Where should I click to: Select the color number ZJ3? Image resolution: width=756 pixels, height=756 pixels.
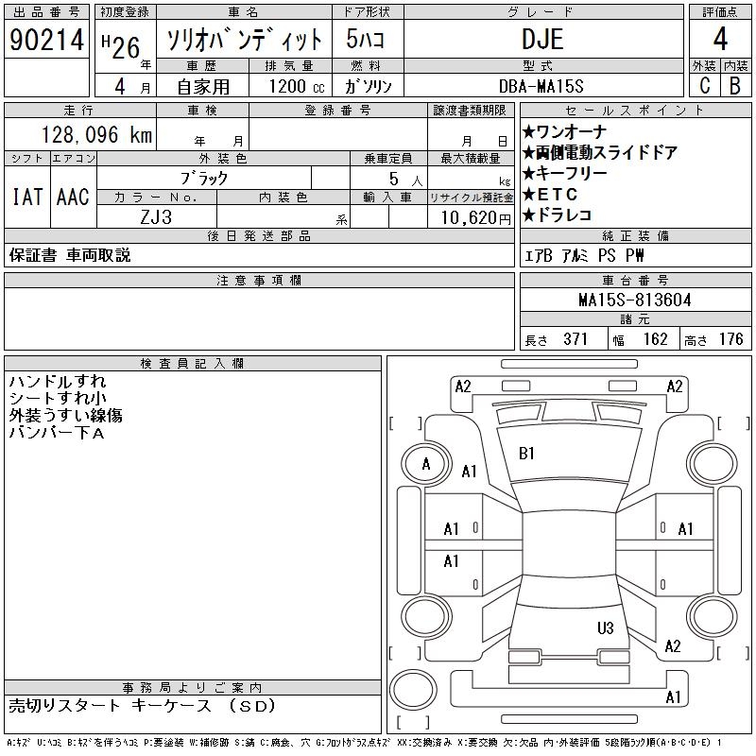coord(156,217)
